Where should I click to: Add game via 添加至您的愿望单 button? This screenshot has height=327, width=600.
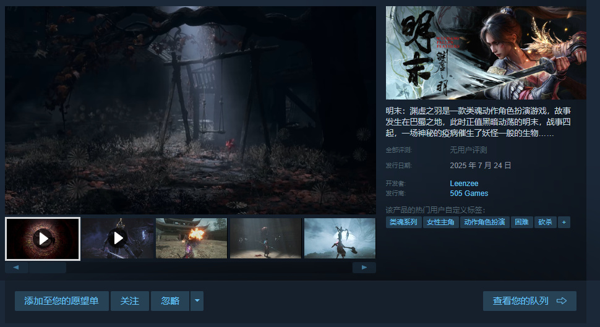[62, 301]
